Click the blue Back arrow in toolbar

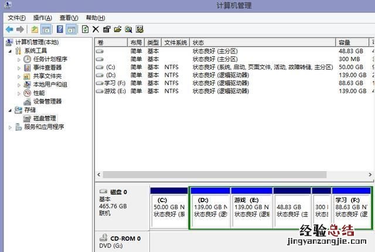click(x=9, y=29)
